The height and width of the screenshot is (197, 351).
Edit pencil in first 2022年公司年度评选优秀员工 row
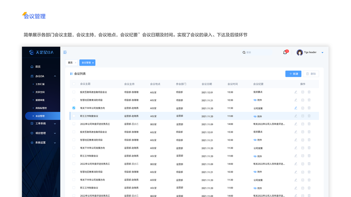click(296, 124)
